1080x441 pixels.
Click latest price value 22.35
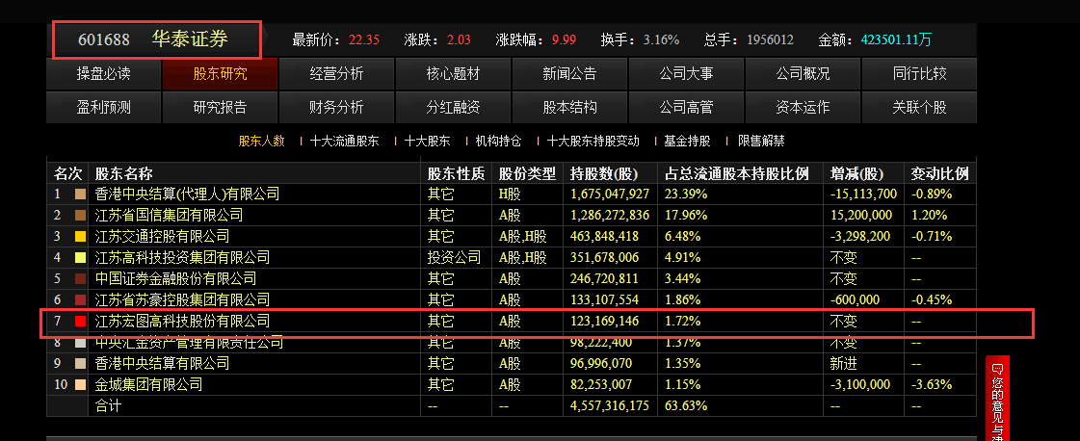tap(364, 39)
